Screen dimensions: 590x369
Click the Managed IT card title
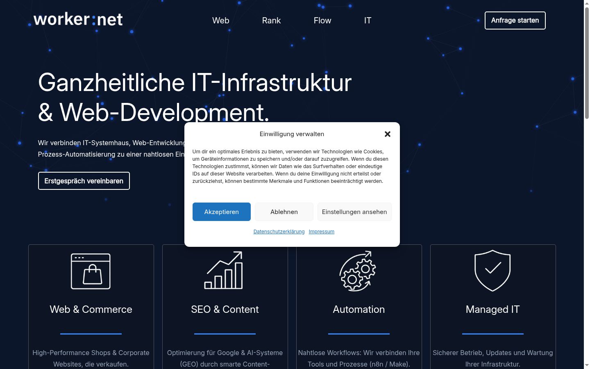[493, 310]
